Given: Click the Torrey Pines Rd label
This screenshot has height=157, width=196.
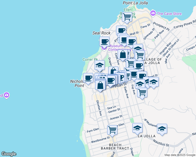Looking at the screenshot, I should coord(185,25).
